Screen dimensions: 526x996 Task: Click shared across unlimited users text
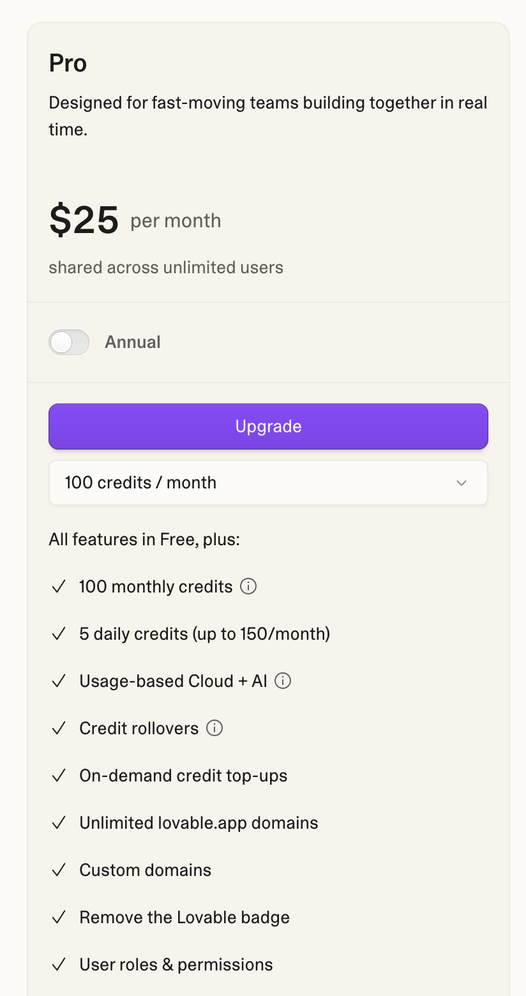coord(166,267)
